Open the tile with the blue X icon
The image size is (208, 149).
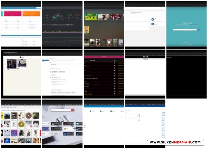pyautogui.click(x=69, y=134)
